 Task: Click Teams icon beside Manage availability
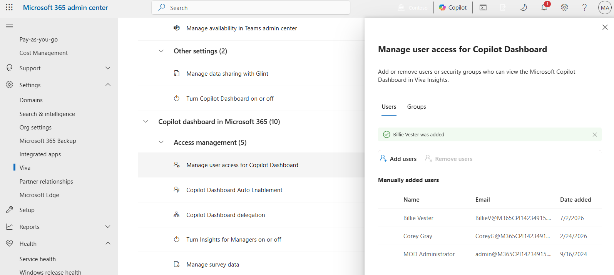click(177, 28)
